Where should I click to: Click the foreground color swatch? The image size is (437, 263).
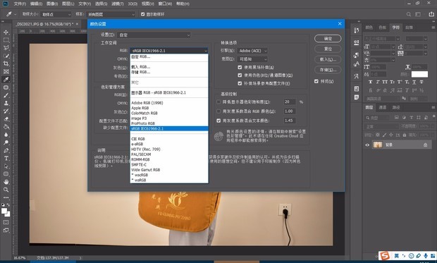coord(4,211)
